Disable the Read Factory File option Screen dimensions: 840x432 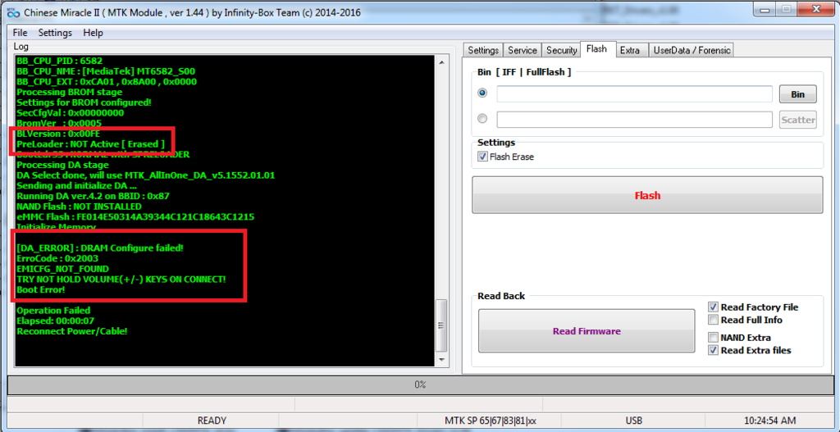[714, 307]
